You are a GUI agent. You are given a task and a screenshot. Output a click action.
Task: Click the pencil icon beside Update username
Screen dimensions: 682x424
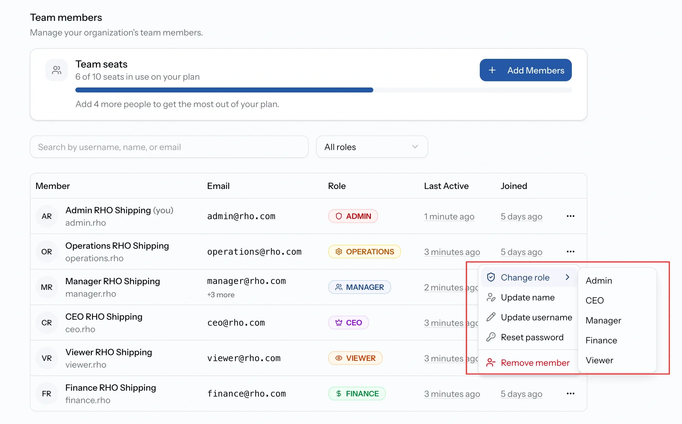point(491,317)
